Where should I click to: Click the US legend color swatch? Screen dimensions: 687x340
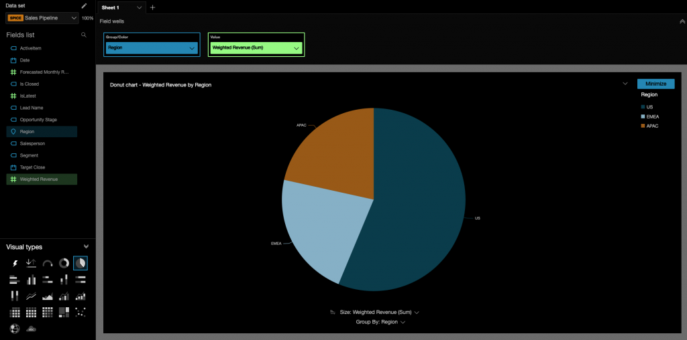643,107
